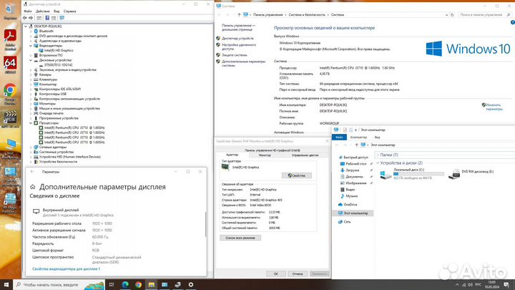Open the Справка menu in Device Manager
Screen dimensions: 515x290
(69, 11)
